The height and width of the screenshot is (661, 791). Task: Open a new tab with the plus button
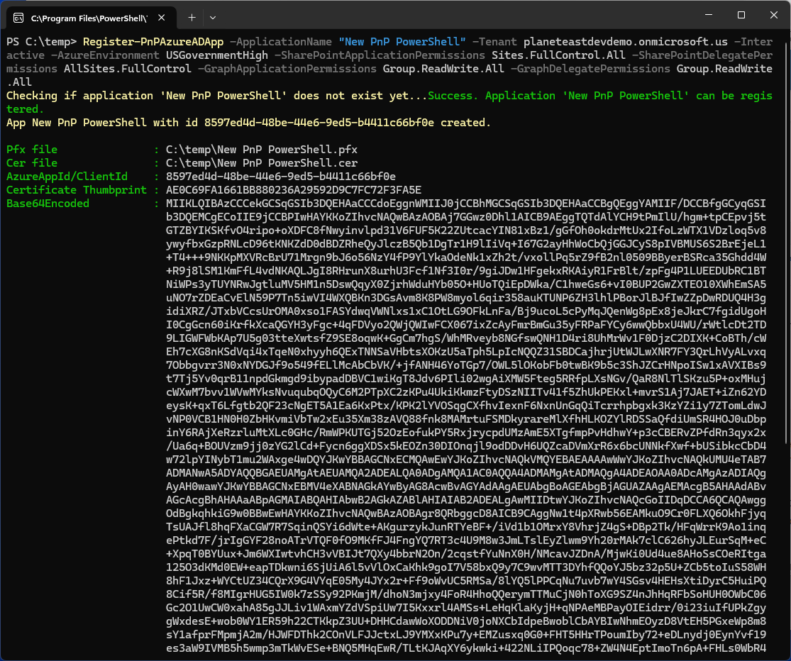pyautogui.click(x=192, y=16)
